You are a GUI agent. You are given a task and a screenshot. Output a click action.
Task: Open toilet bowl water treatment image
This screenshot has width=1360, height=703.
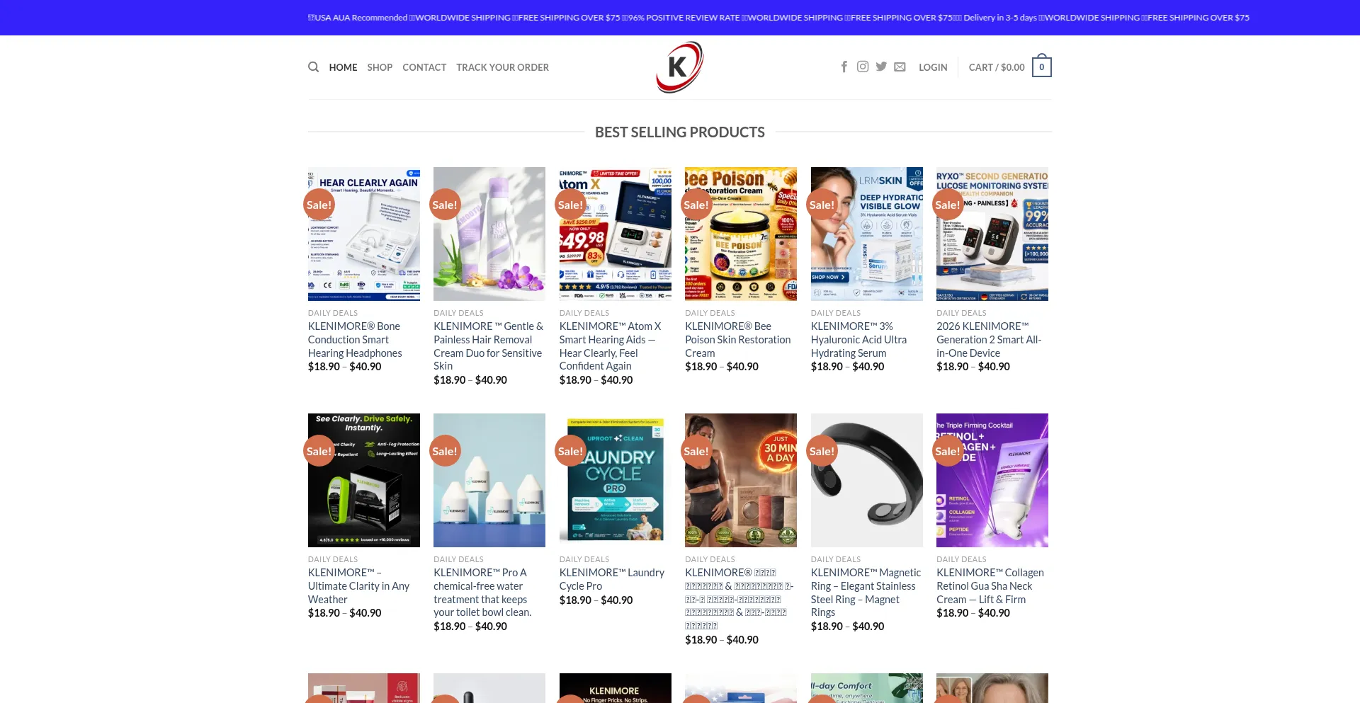coord(489,480)
